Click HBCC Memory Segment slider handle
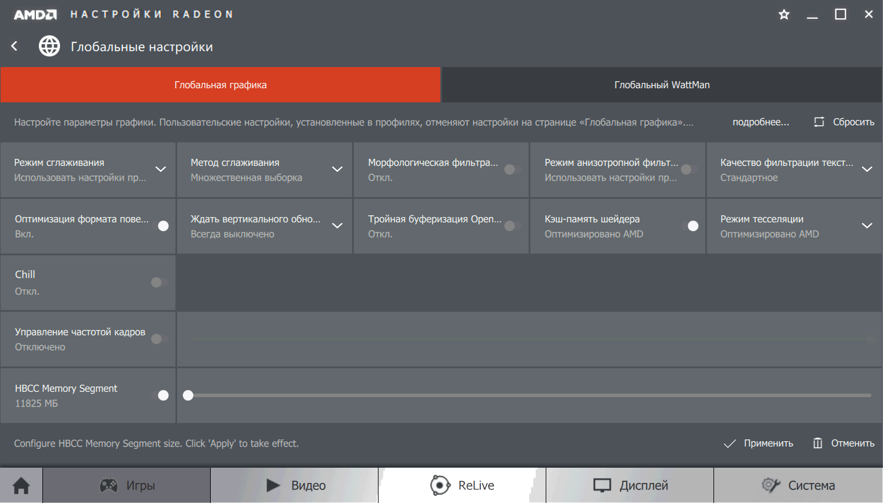This screenshot has height=503, width=883. (x=188, y=395)
